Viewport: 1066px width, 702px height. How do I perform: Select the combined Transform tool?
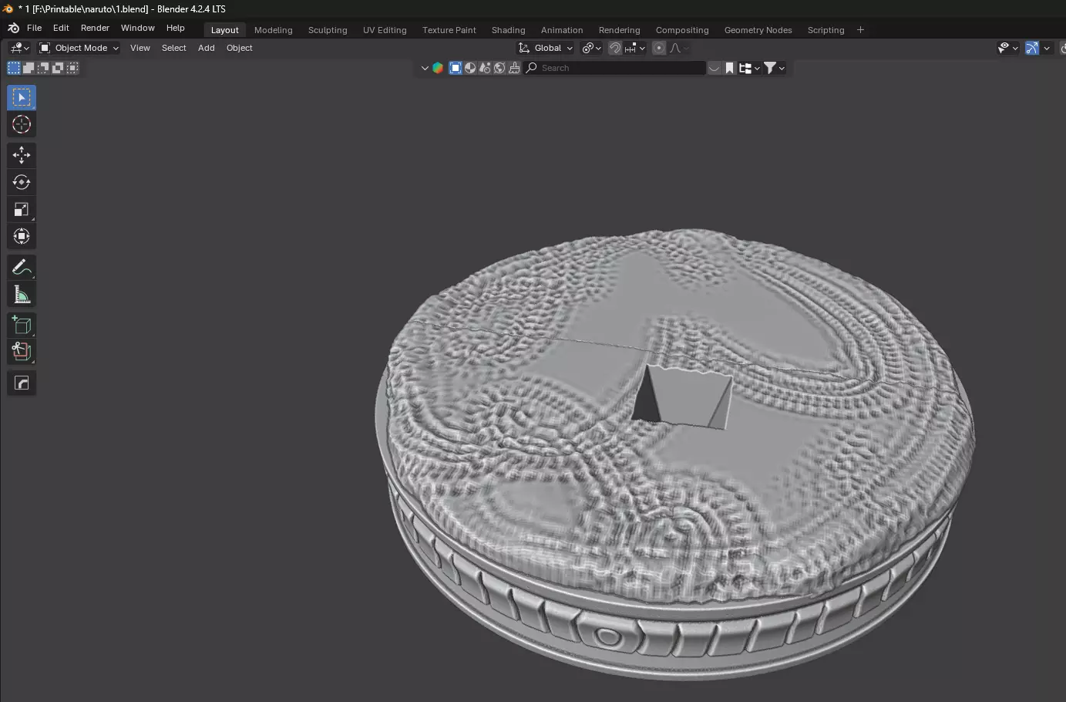pyautogui.click(x=22, y=236)
